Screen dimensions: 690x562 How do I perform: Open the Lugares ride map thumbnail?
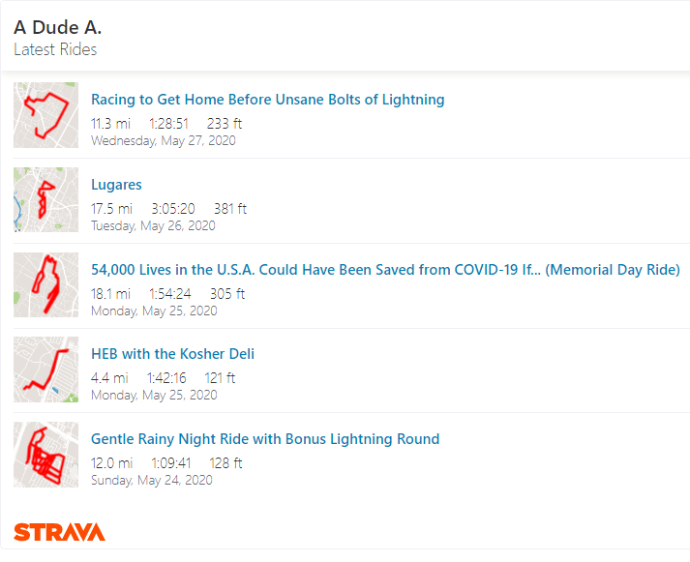point(45,200)
